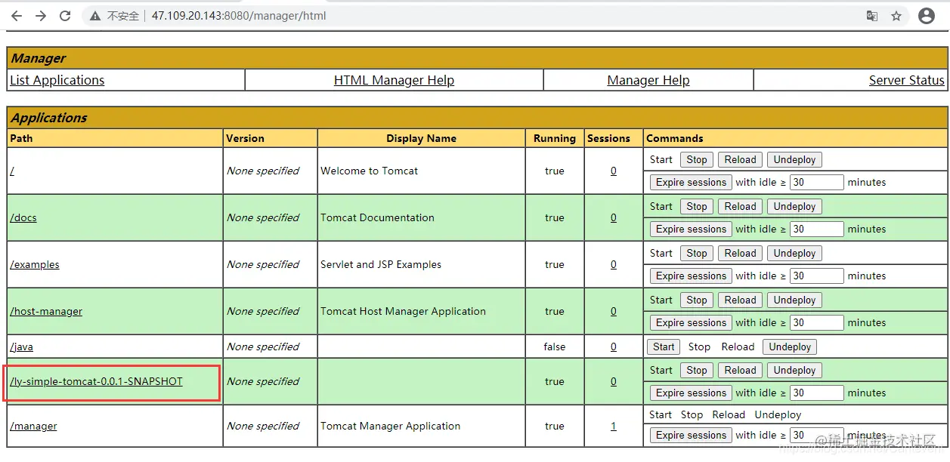Viewport: 950px width, 462px height.
Task: Reload the page with the refresh icon
Action: 65,16
